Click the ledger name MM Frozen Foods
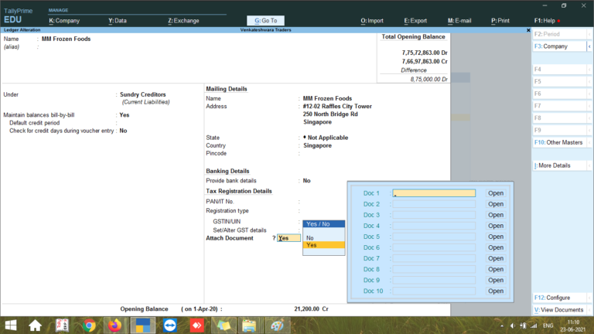 tap(66, 39)
